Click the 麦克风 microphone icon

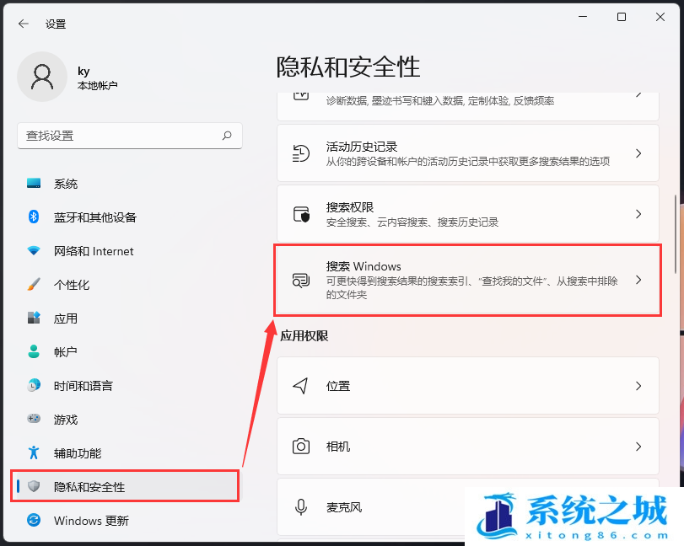(301, 507)
